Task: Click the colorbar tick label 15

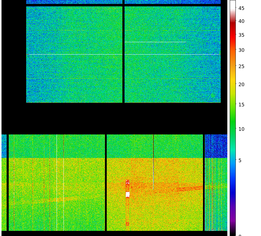Action: [x=241, y=105]
